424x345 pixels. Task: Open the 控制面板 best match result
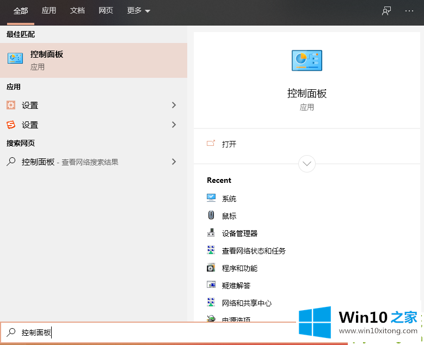pyautogui.click(x=94, y=60)
